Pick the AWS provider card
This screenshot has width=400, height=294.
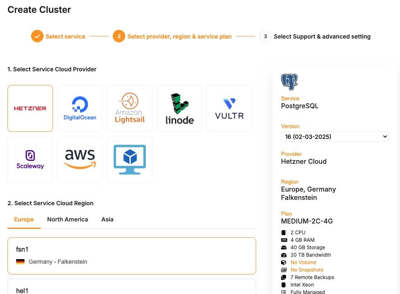click(x=80, y=159)
